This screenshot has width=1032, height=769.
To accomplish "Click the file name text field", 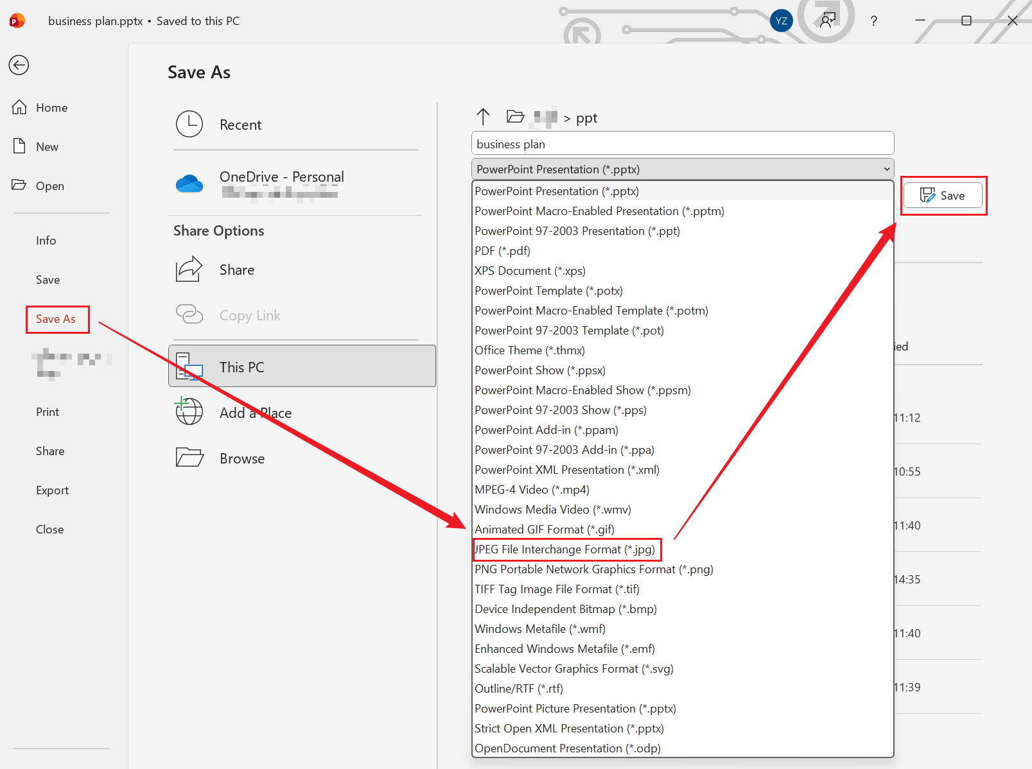I will 682,144.
